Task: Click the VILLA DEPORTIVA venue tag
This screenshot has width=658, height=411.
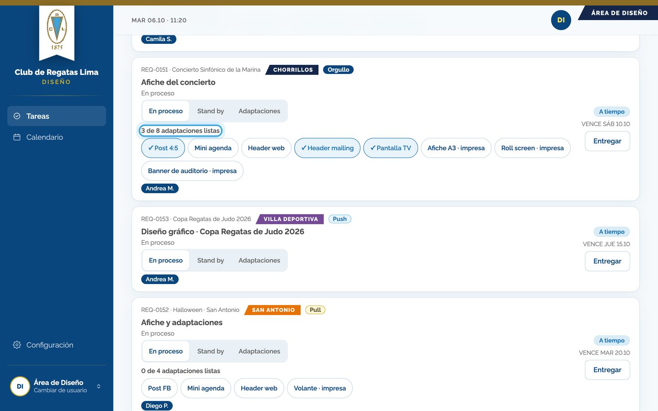Action: [291, 219]
